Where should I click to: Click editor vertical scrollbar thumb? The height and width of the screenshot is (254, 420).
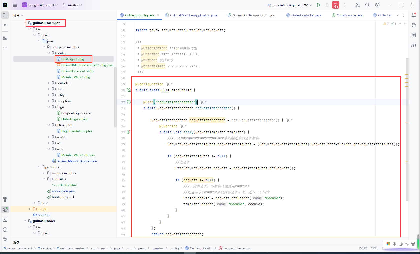(x=407, y=130)
